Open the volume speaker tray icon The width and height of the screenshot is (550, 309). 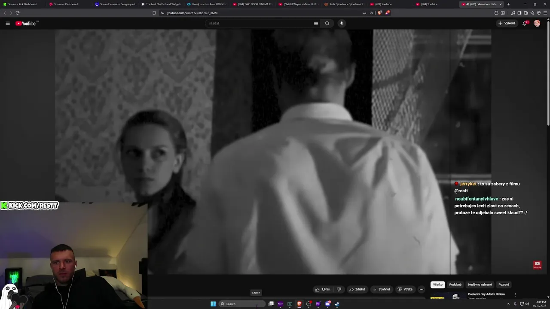click(527, 304)
